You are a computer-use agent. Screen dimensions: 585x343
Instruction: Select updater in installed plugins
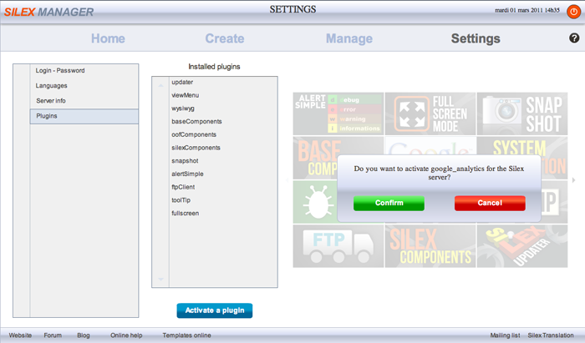182,82
